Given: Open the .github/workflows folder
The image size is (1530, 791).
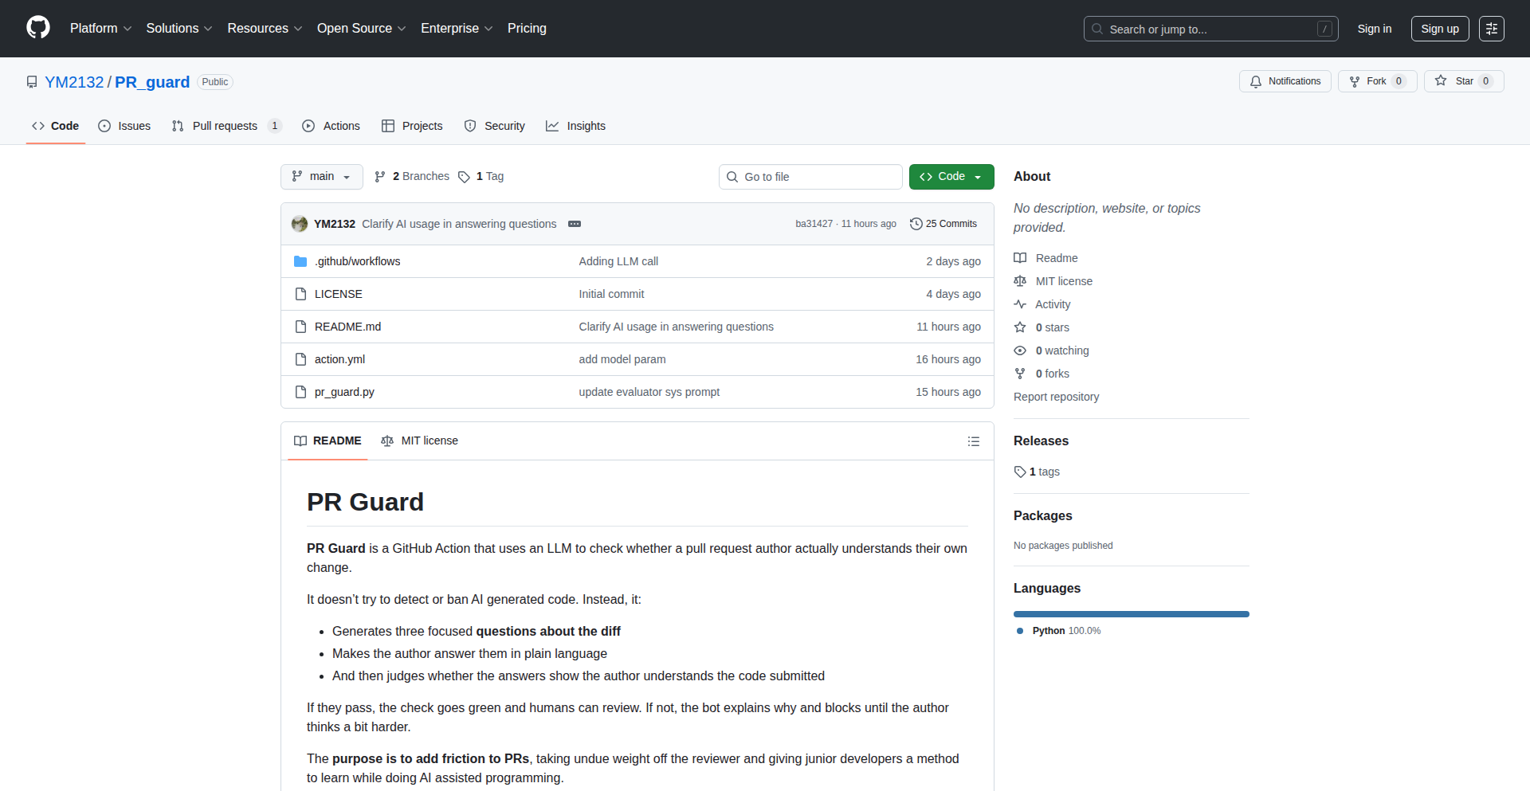Looking at the screenshot, I should tap(357, 261).
